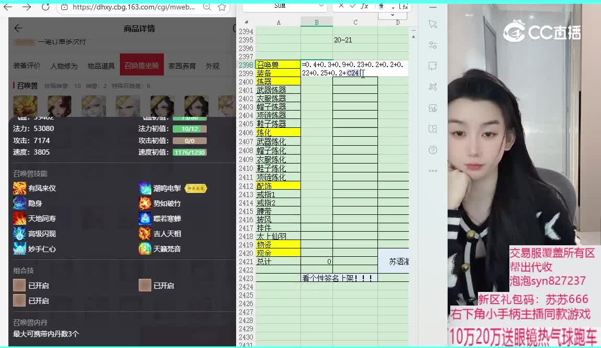
Task: Click the selection arrow tool in the sidebar
Action: [432, 24]
